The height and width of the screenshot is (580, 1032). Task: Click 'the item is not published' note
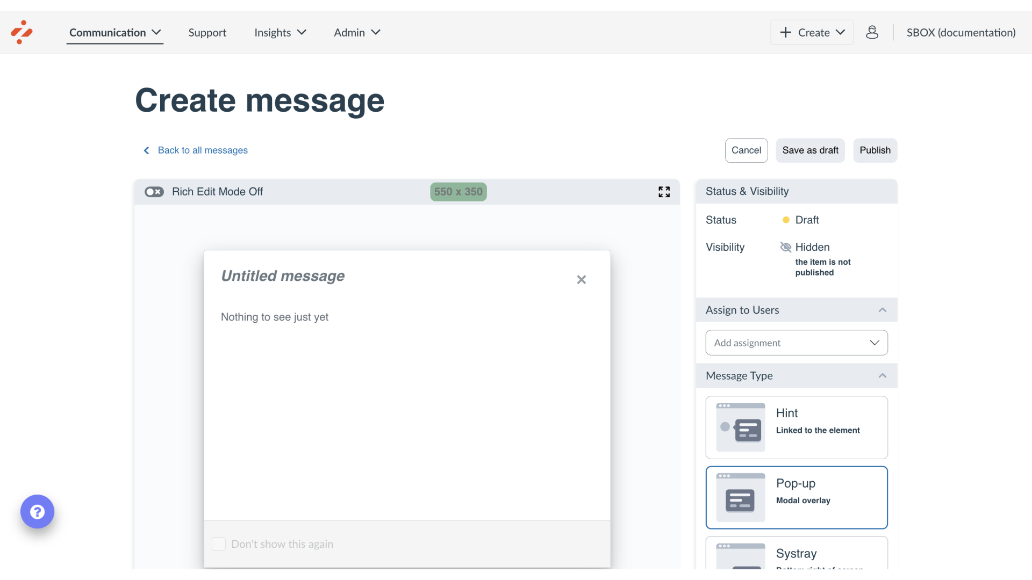tap(823, 267)
